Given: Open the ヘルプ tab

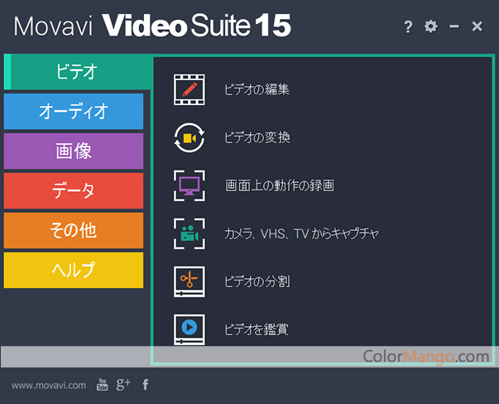Looking at the screenshot, I should [74, 270].
